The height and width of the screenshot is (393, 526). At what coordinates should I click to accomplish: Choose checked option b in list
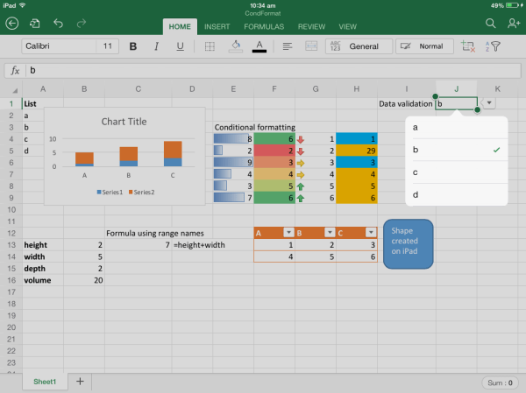point(456,150)
